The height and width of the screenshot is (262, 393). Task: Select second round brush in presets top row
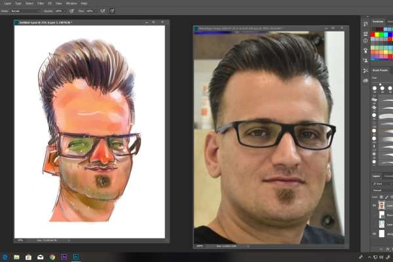click(x=383, y=88)
